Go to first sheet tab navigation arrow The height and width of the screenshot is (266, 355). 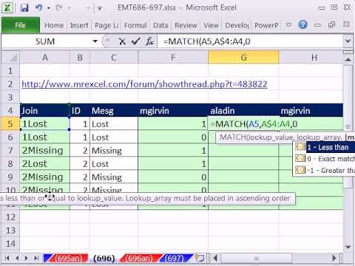[7, 258]
